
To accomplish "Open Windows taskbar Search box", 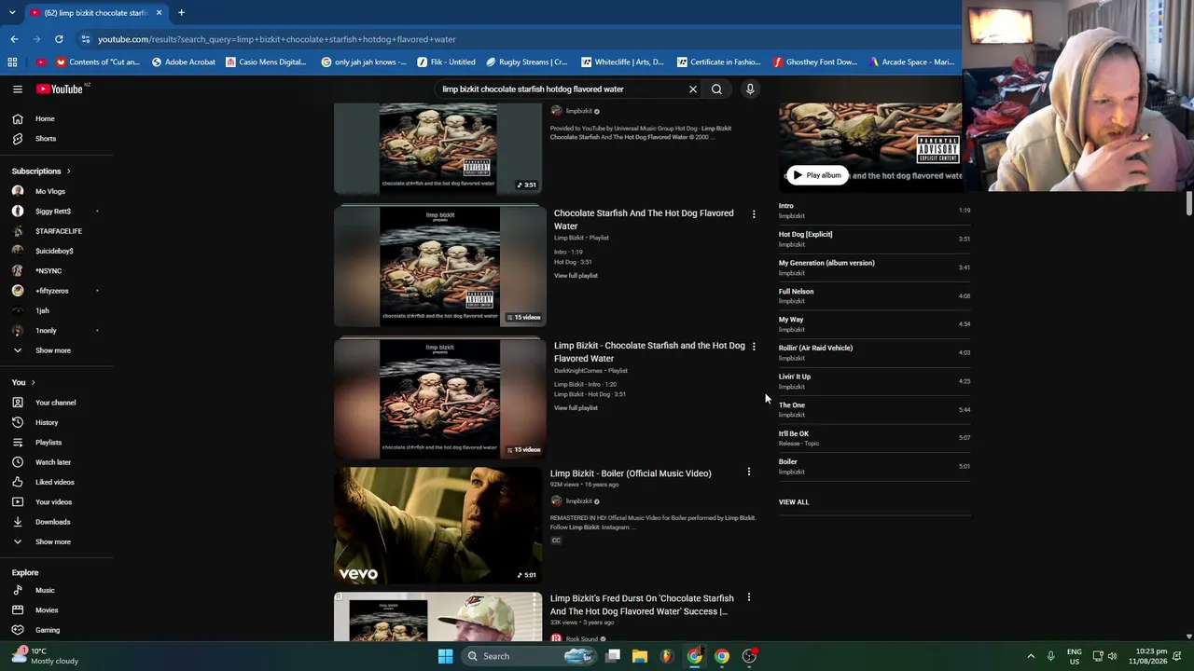I will 530,656.
